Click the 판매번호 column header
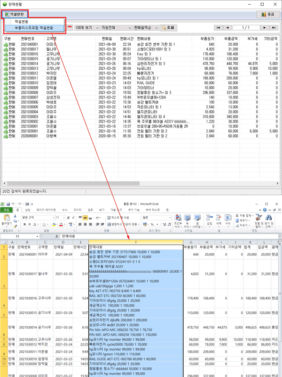Viewport: 282px width, 377px height. pos(32,39)
